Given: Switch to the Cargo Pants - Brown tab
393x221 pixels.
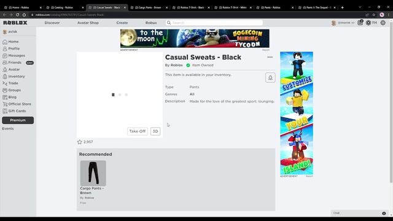Looking at the screenshot, I should pos(149,7).
